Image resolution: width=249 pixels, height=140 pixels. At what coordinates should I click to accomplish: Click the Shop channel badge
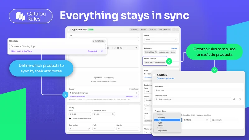pyautogui.click(x=173, y=52)
